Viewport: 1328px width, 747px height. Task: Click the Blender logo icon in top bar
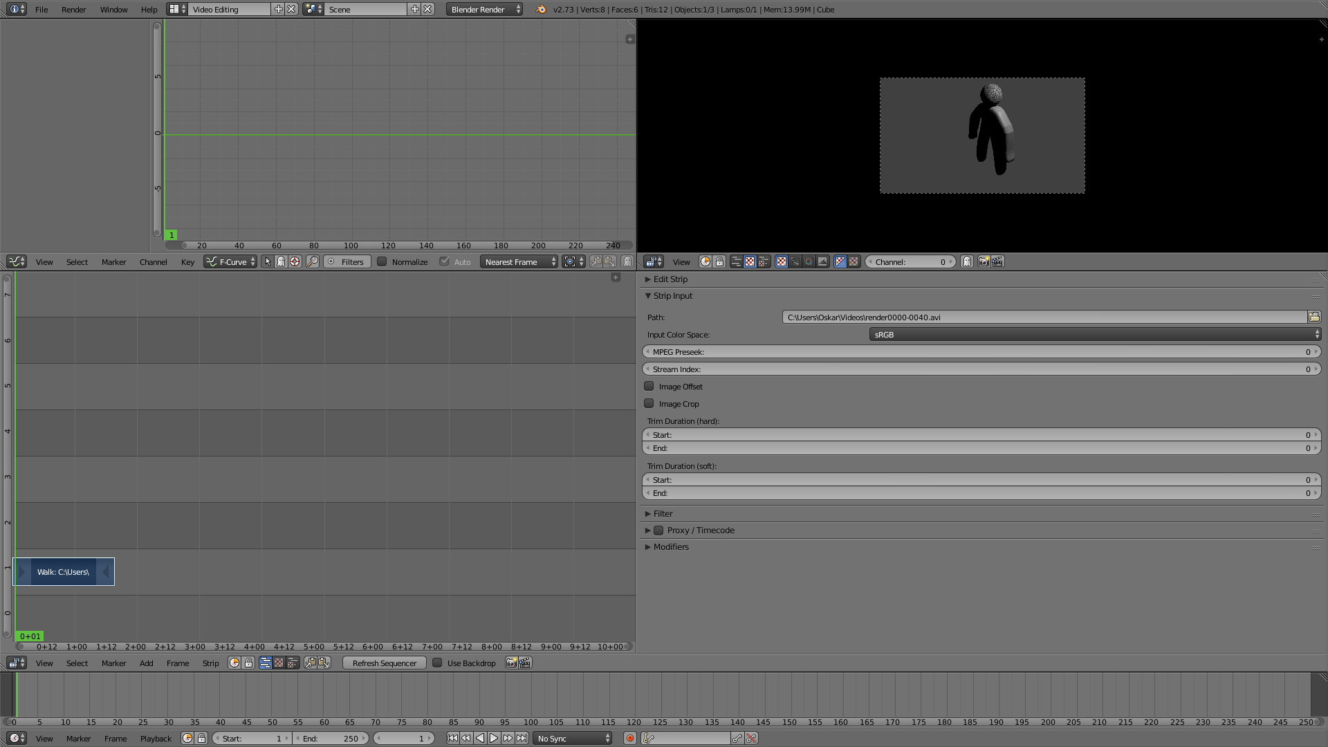coord(541,9)
